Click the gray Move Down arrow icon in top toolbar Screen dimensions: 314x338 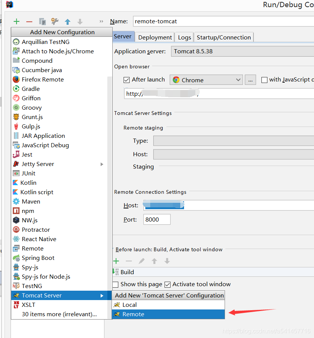pyautogui.click(x=80, y=21)
